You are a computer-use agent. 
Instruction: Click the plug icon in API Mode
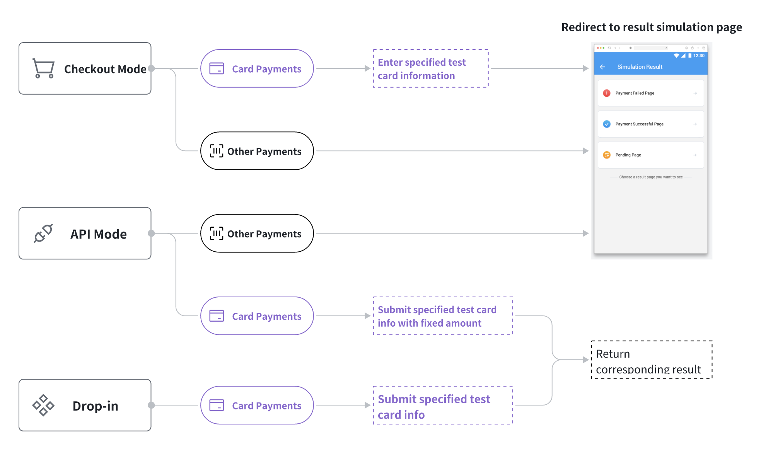(43, 234)
